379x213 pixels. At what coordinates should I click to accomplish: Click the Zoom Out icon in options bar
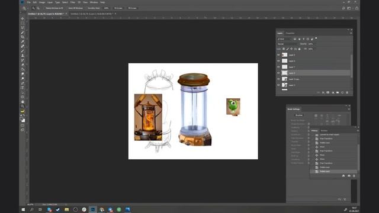click(x=38, y=8)
